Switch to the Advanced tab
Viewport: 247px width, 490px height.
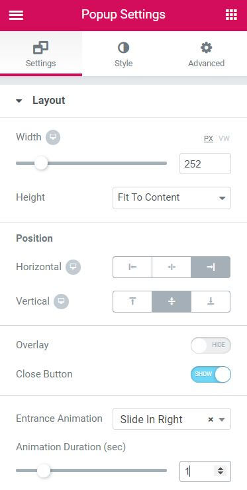coord(206,54)
